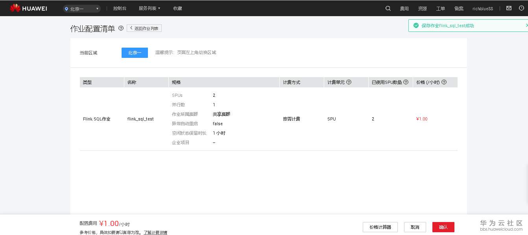Open the 价格计算器 price calculator
The height and width of the screenshot is (235, 528).
click(380, 227)
